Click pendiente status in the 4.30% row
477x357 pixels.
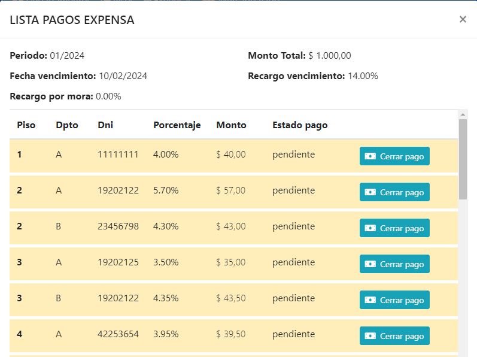[293, 226]
